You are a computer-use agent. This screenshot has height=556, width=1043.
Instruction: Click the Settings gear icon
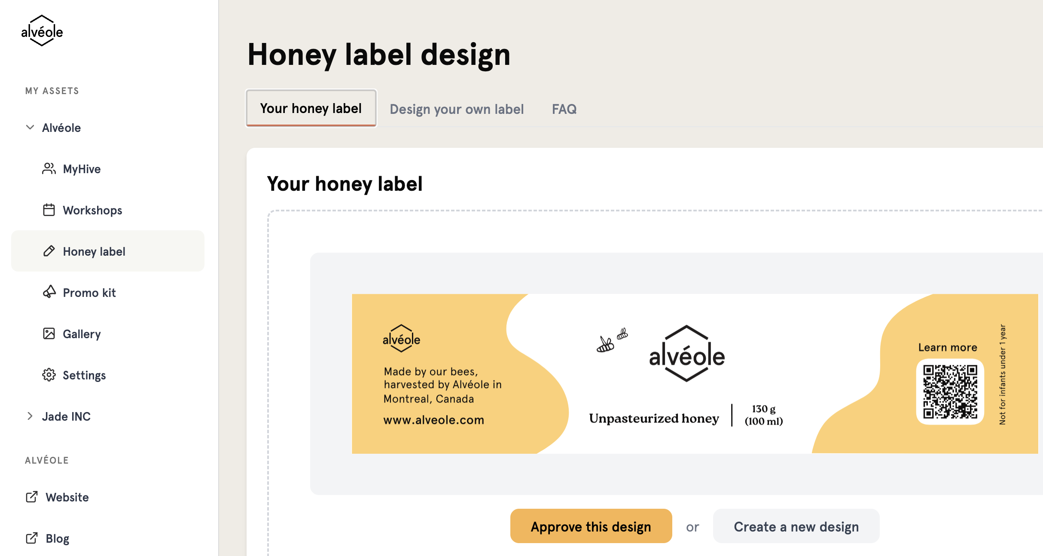pyautogui.click(x=49, y=375)
